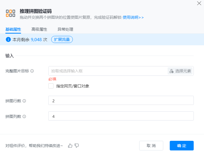204x152 pixels.
Task: Click the info icon beside 本月剩余
Action: [8, 40]
